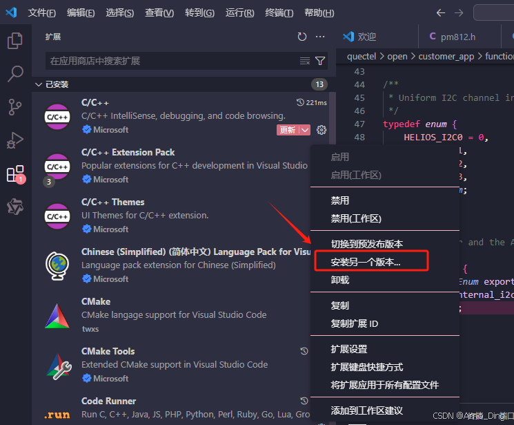Open the 查看(V) menu
This screenshot has height=425, width=514.
pyautogui.click(x=159, y=13)
